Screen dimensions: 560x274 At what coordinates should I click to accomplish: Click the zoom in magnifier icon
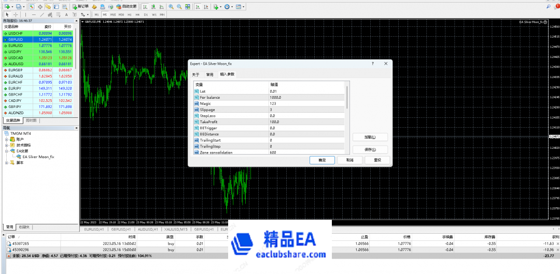pos(172,7)
